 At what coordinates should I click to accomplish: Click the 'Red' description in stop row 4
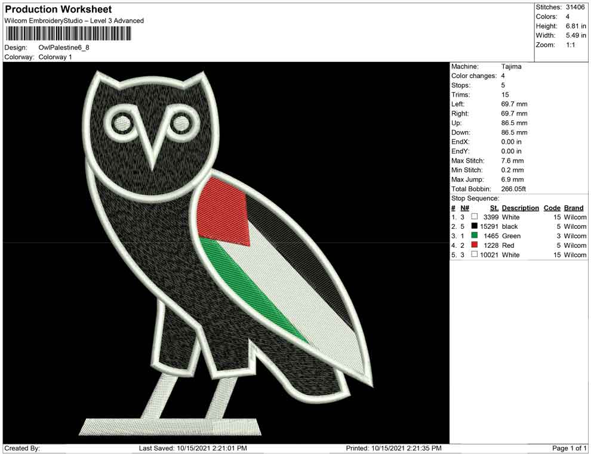point(508,245)
